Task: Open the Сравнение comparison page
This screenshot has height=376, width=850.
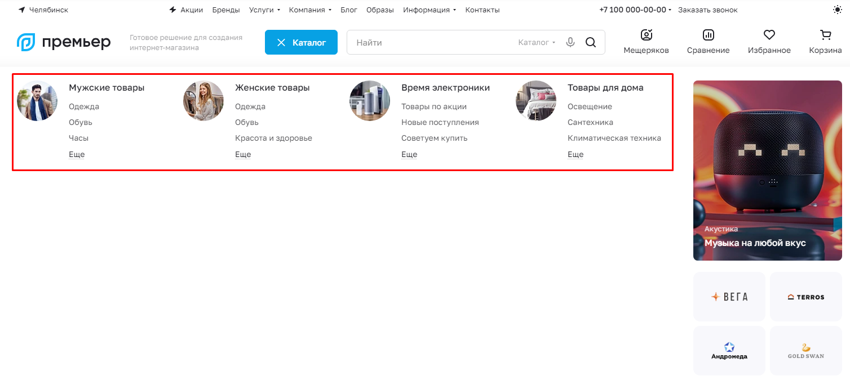Action: pos(708,42)
